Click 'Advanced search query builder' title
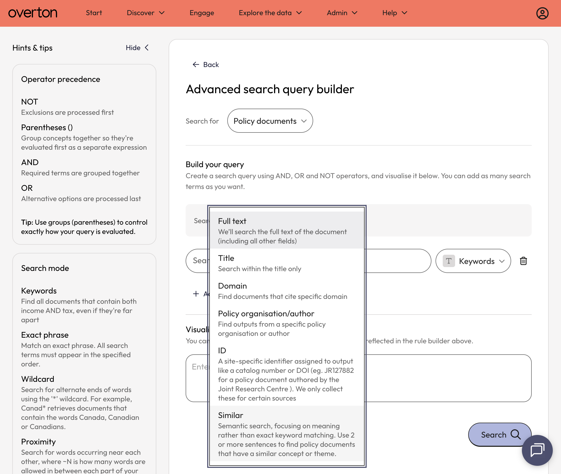The image size is (561, 474). point(270,89)
